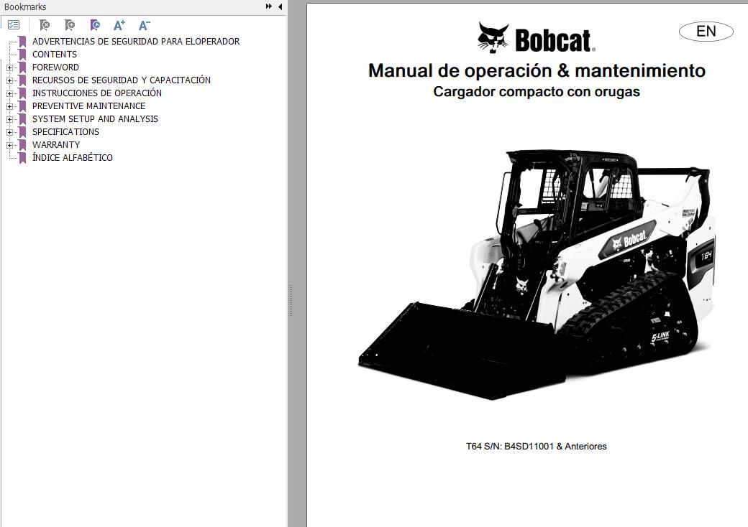Expand the PREVENTIVE MAINTENANCE node
The height and width of the screenshot is (527, 748).
(x=9, y=106)
